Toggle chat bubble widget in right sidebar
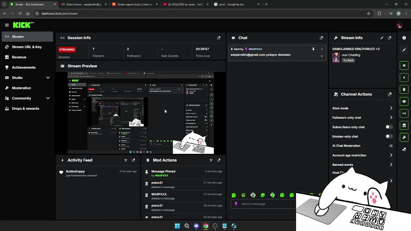411x231 pixels. tap(404, 101)
